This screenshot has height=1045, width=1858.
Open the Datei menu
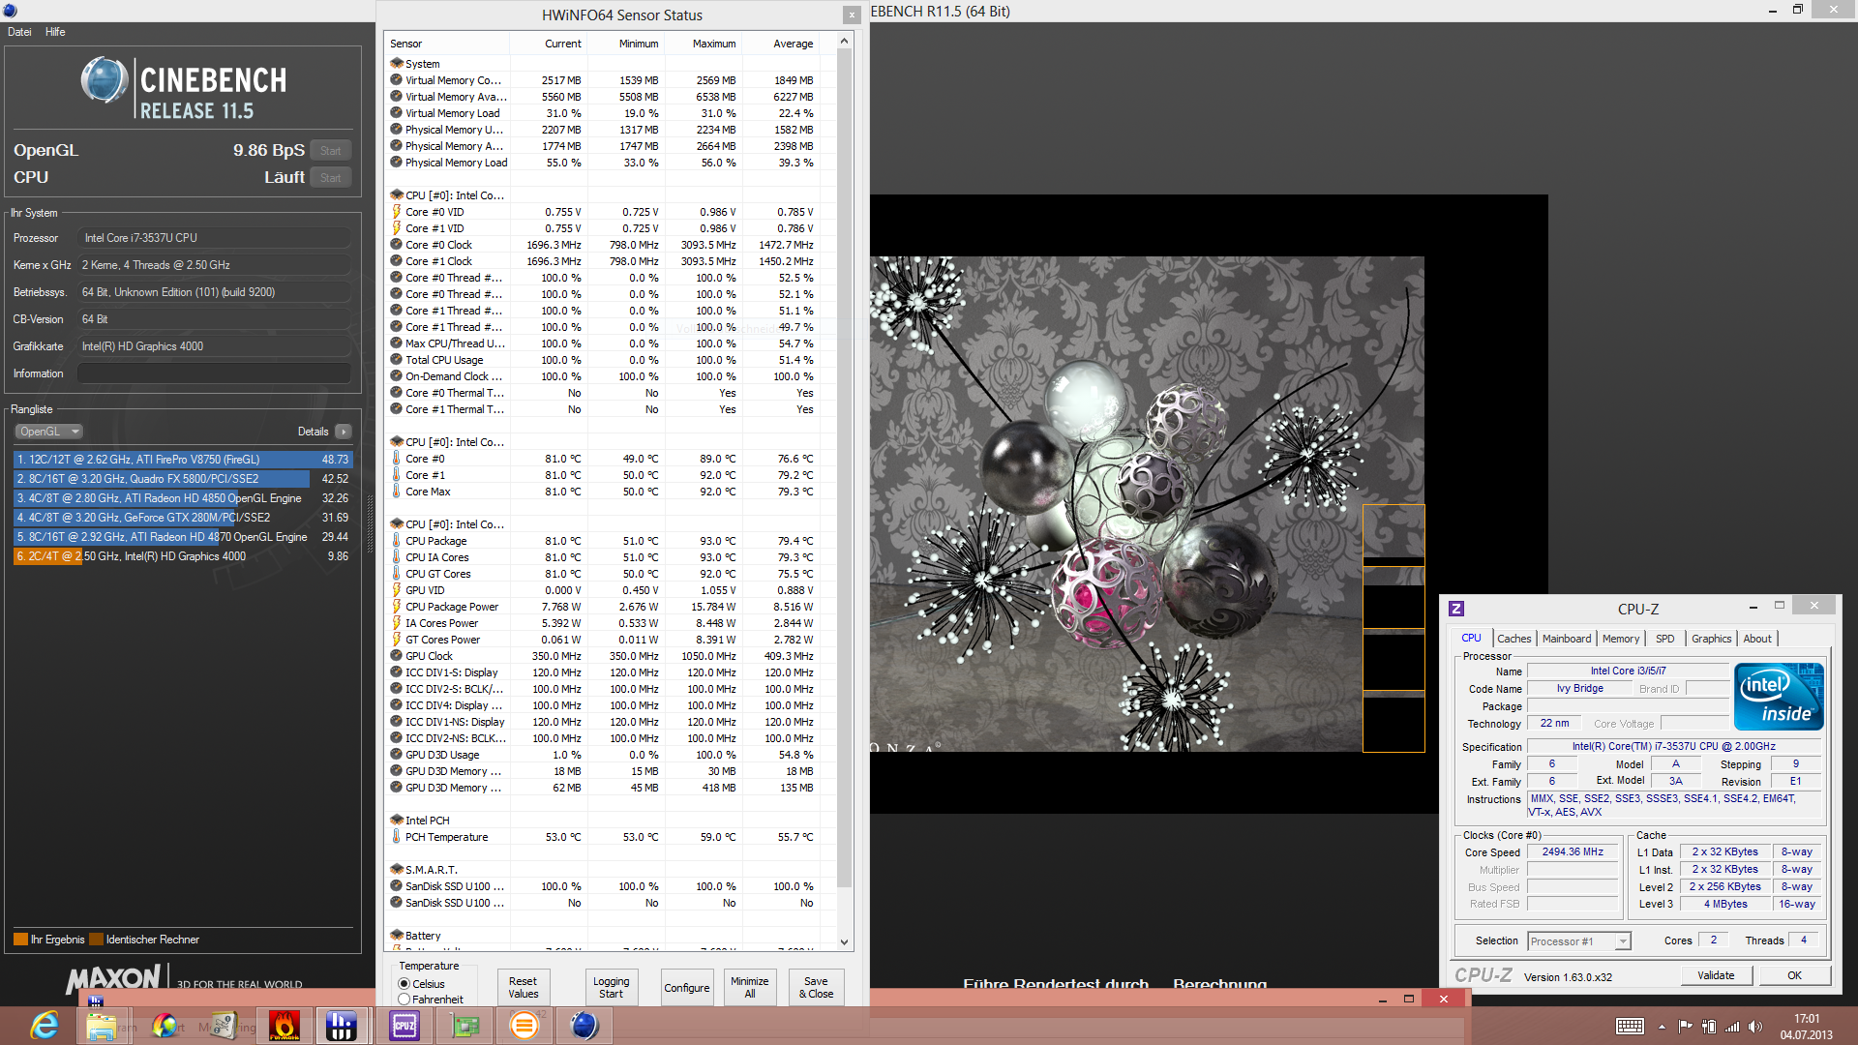tap(19, 32)
